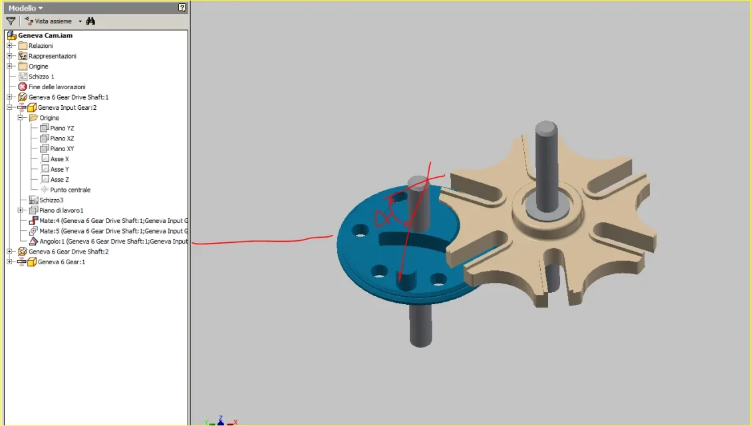Viewport: 751px width, 426px height.
Task: Select the Mate:4 constraint entry
Action: [x=108, y=221]
